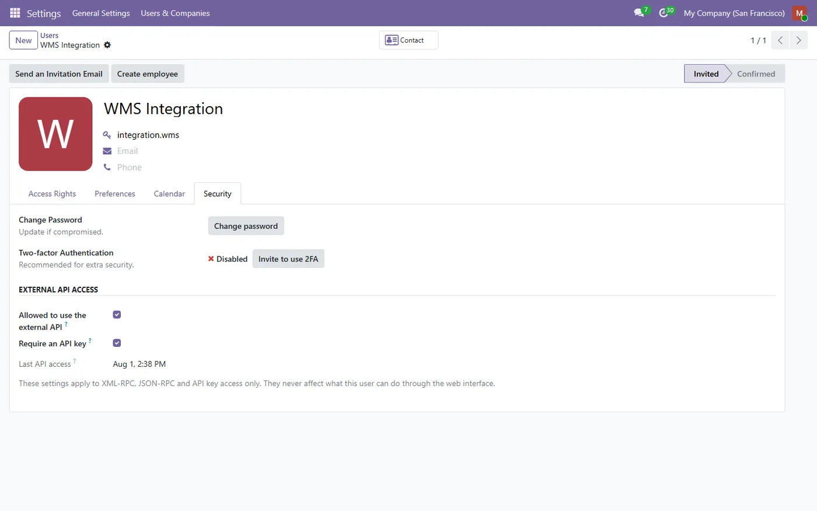Click the help mark beside Last API access
The height and width of the screenshot is (511, 817).
pos(75,361)
